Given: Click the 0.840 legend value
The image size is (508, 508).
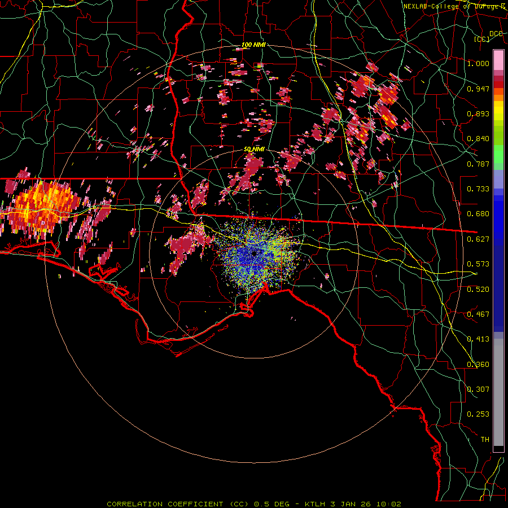Looking at the screenshot, I should tap(478, 139).
